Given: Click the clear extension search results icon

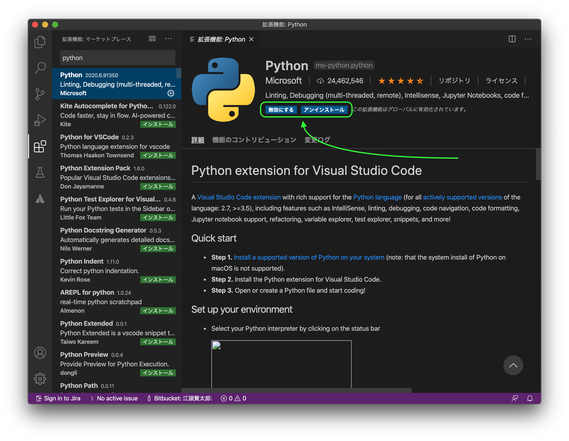Looking at the screenshot, I should pyautogui.click(x=152, y=39).
